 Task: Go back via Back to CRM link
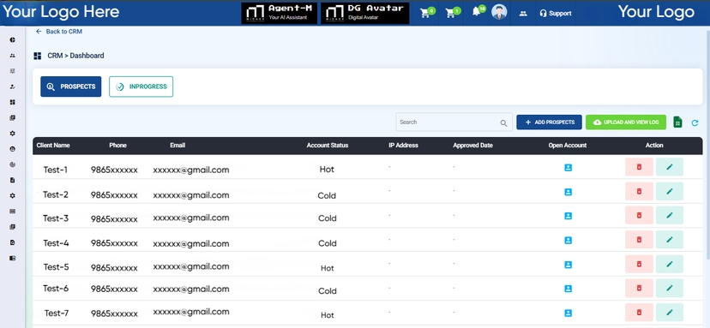tap(59, 32)
